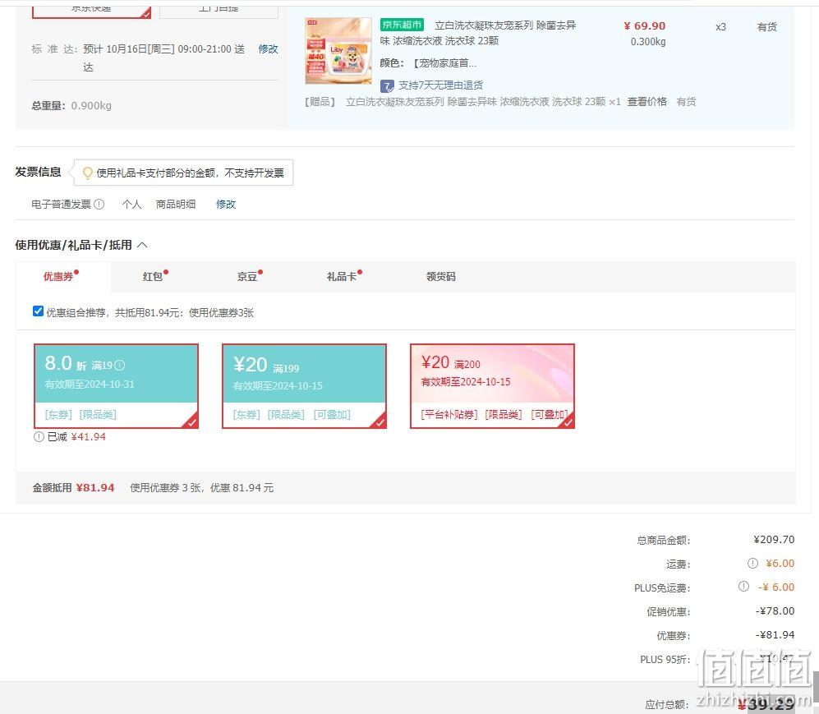This screenshot has height=714, width=819.
Task: Click the 使用礼品卡支付 invoice tip text
Action: tap(190, 173)
